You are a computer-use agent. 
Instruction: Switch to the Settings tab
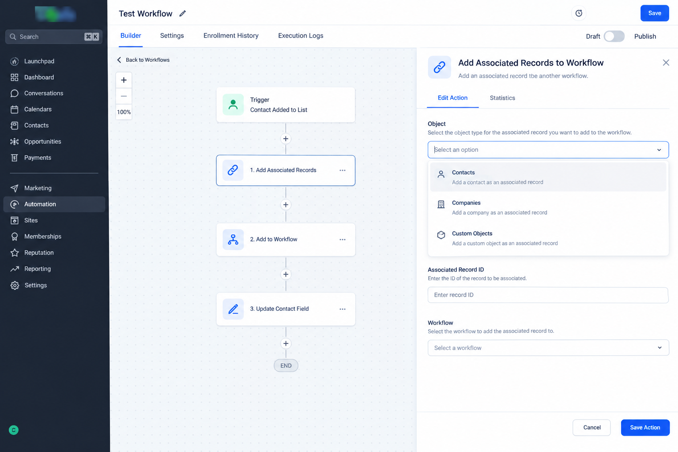[172, 36]
